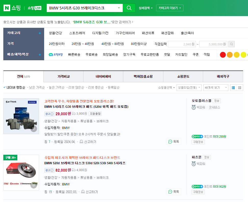
Task: Switch to grid view icon
Action: [x=240, y=88]
